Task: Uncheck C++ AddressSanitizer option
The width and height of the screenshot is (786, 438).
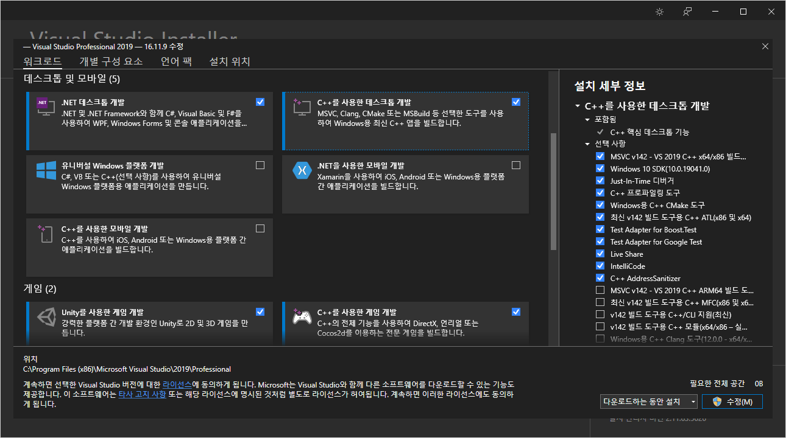Action: [x=600, y=278]
